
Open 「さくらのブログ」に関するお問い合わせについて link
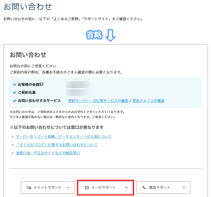click(57, 145)
